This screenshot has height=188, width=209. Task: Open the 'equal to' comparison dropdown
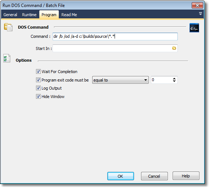[x=120, y=80]
